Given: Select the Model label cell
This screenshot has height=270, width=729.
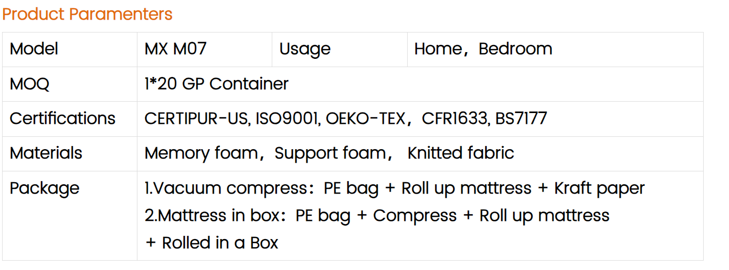Looking at the screenshot, I should point(70,49).
